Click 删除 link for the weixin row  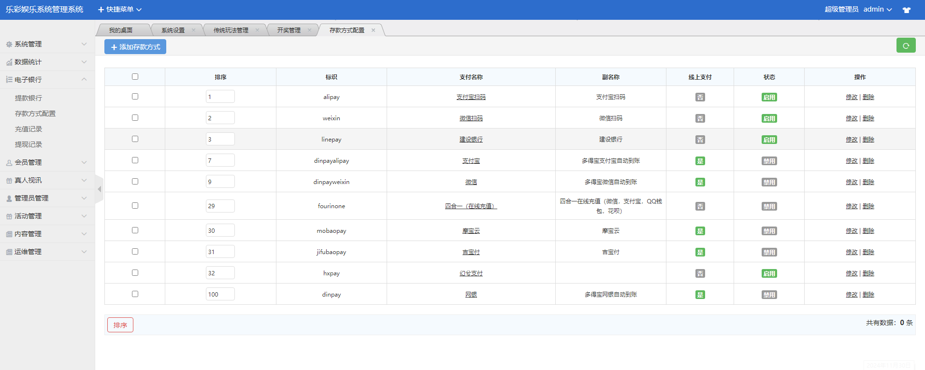868,118
